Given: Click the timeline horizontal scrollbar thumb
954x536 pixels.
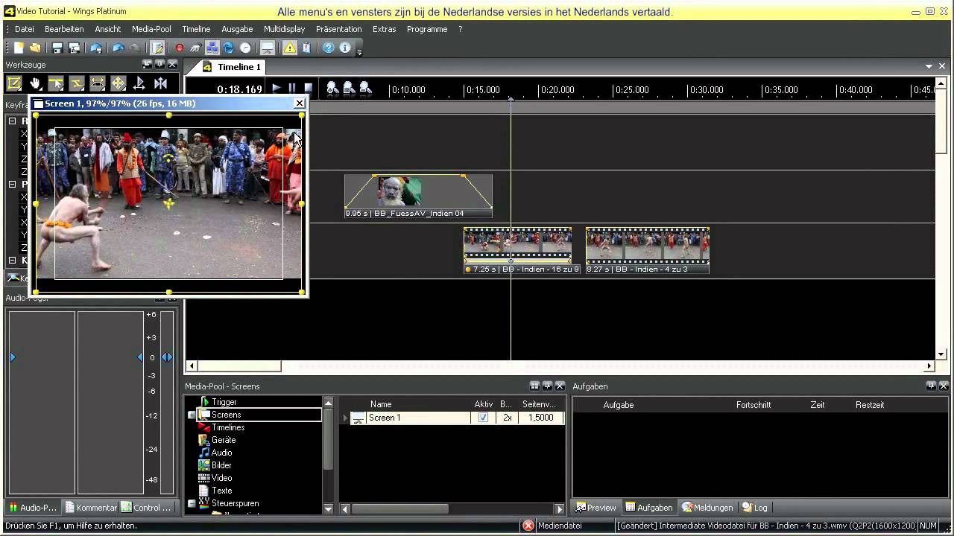Looking at the screenshot, I should (x=239, y=366).
